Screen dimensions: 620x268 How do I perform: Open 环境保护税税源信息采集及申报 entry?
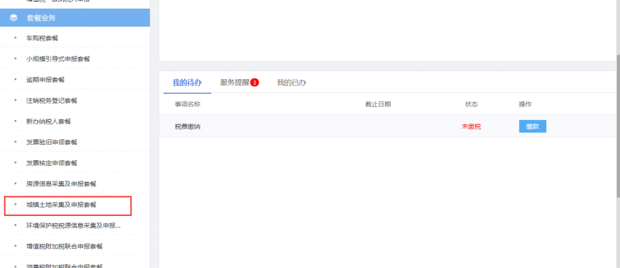click(x=73, y=225)
